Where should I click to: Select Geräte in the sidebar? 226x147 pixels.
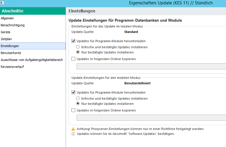[6, 32]
